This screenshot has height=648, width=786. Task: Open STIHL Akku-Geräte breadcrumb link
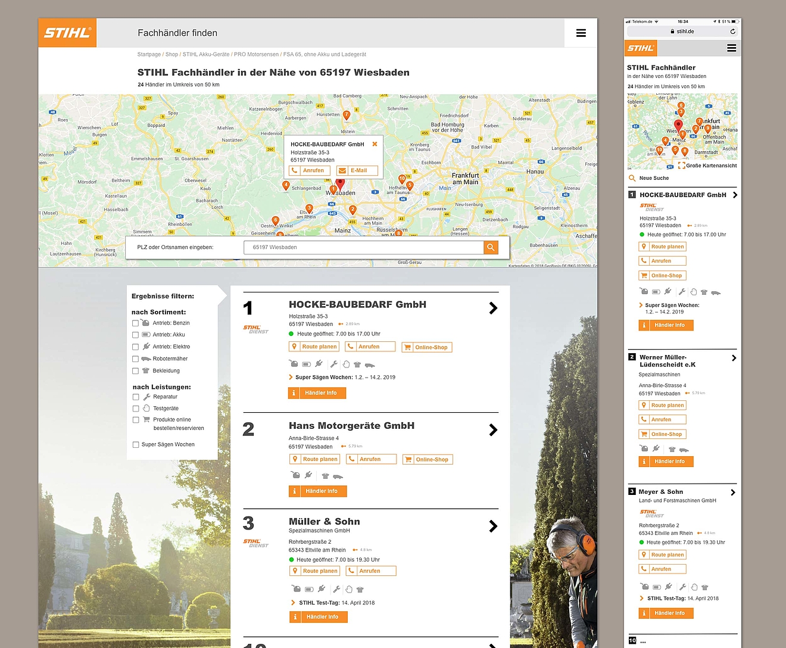pyautogui.click(x=206, y=54)
